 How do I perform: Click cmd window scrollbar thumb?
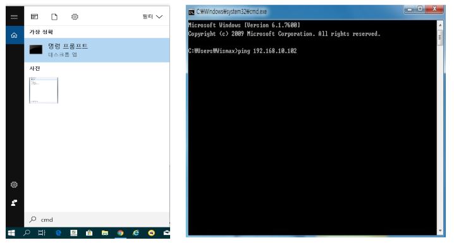pos(440,38)
